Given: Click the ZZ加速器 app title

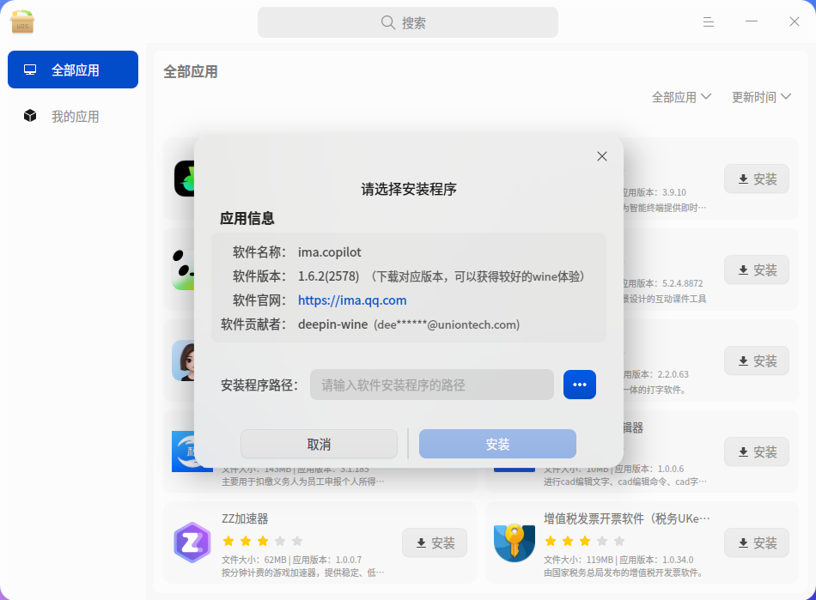Looking at the screenshot, I should (245, 518).
